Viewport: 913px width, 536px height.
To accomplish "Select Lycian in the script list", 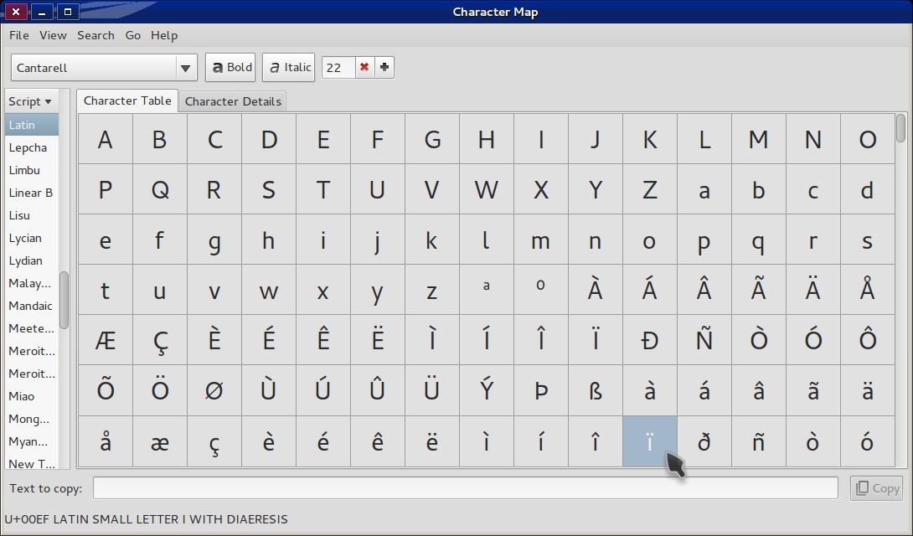I will pyautogui.click(x=25, y=238).
